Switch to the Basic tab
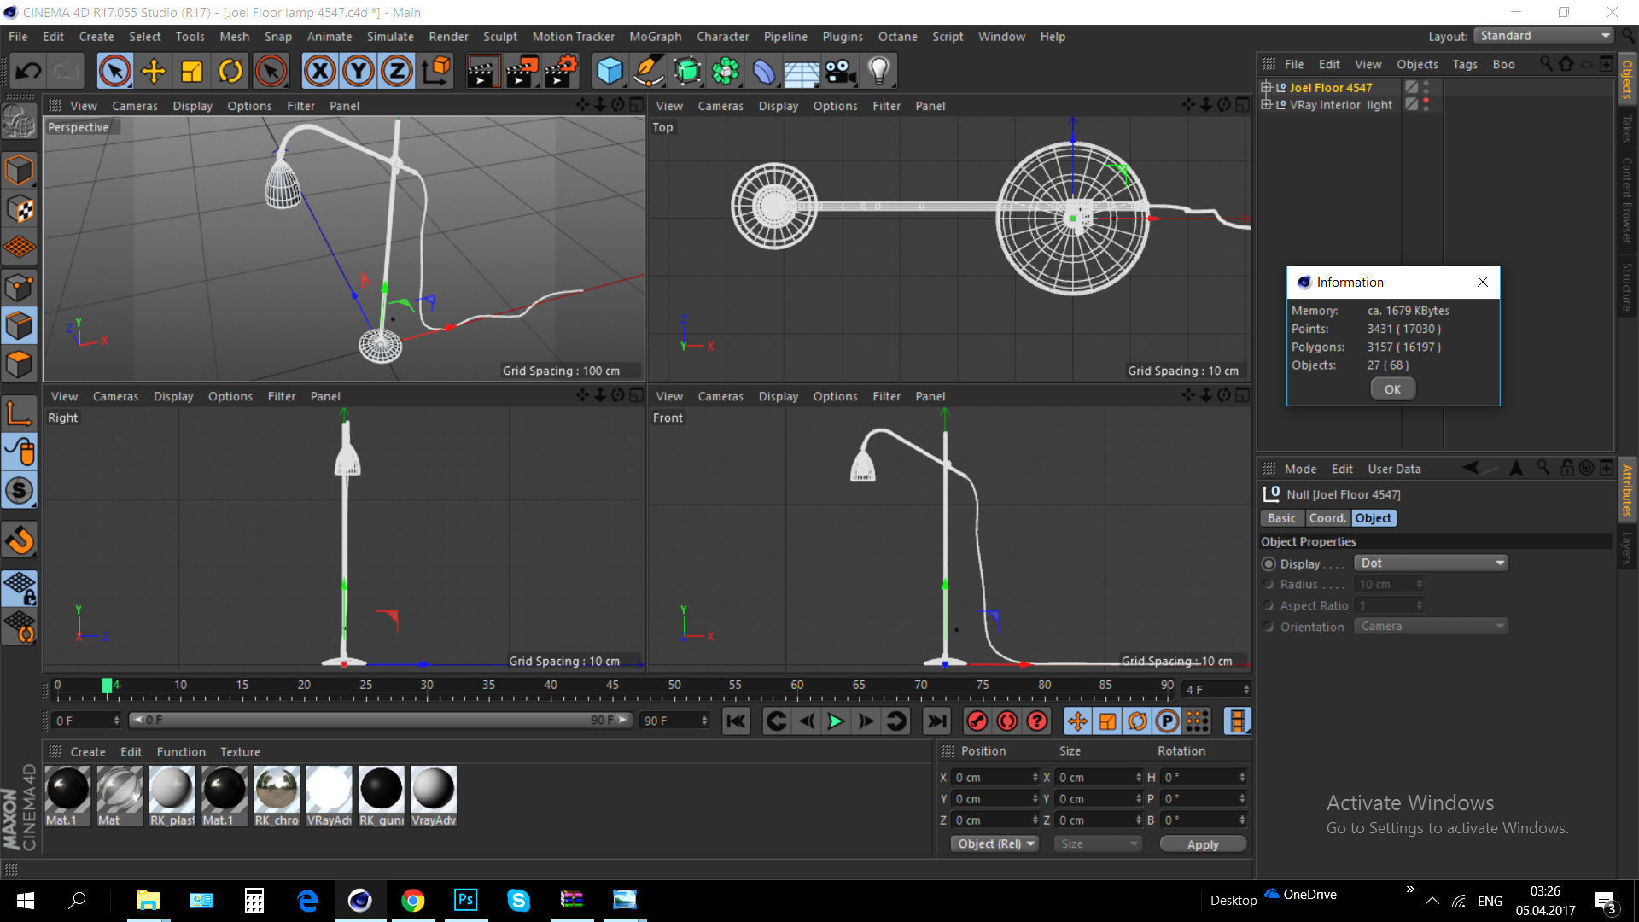Image resolution: width=1639 pixels, height=922 pixels. (x=1281, y=518)
